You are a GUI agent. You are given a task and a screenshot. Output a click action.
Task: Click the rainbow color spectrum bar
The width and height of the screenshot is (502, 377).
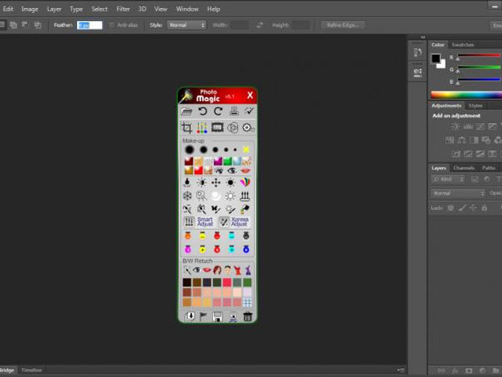tap(466, 95)
